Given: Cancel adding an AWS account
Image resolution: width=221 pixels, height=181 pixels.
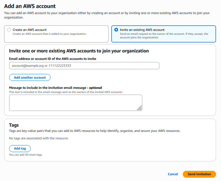Looking at the screenshot, I should click(173, 174).
